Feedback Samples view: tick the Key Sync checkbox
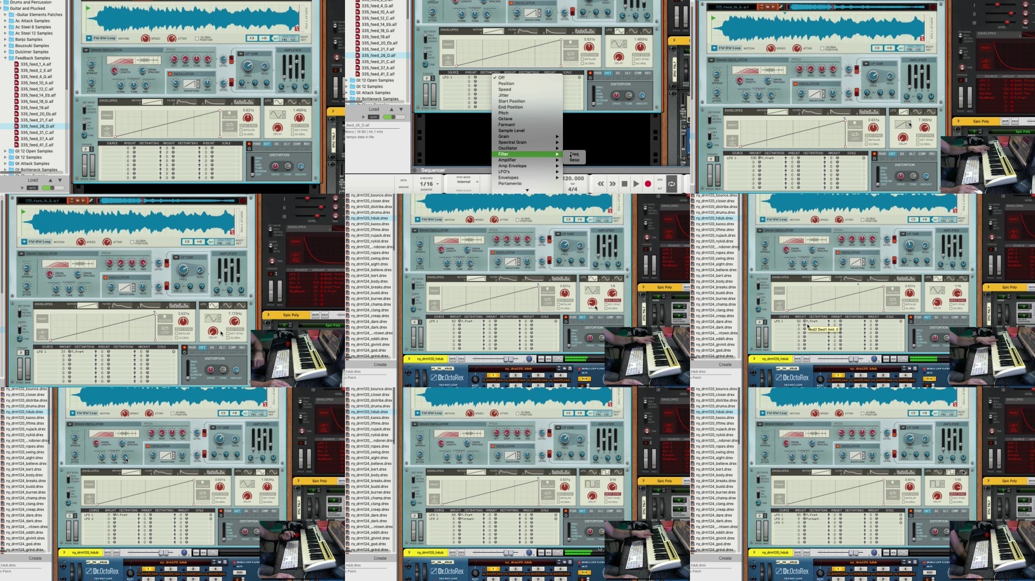Screen dimensions: 1035x581 [x=293, y=130]
